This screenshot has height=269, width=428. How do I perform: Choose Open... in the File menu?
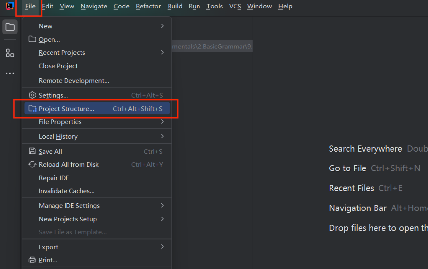click(x=97, y=39)
